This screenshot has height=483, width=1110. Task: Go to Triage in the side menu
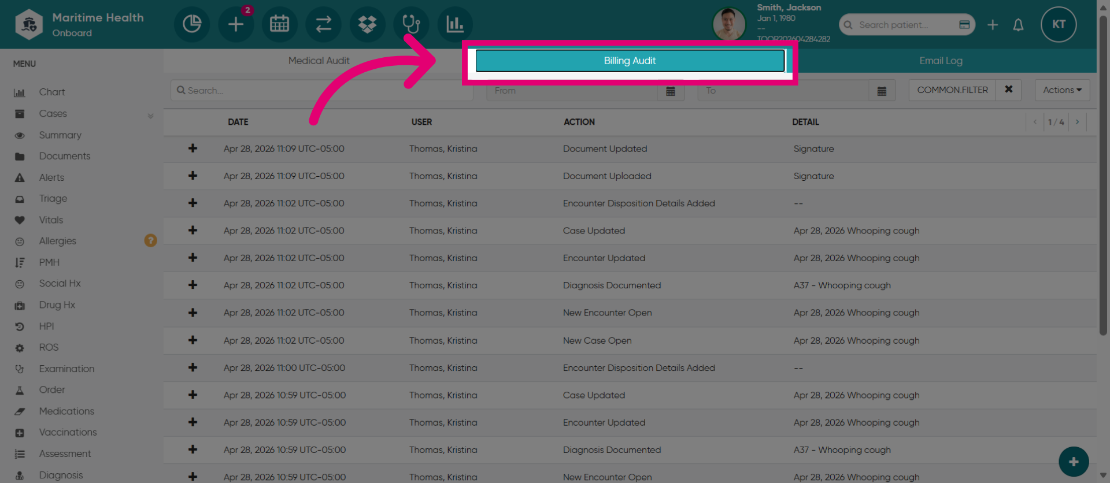tap(53, 199)
